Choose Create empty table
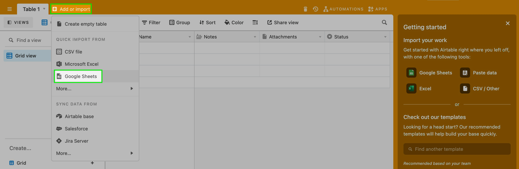Viewport: 519px width, 169px height. click(x=95, y=24)
